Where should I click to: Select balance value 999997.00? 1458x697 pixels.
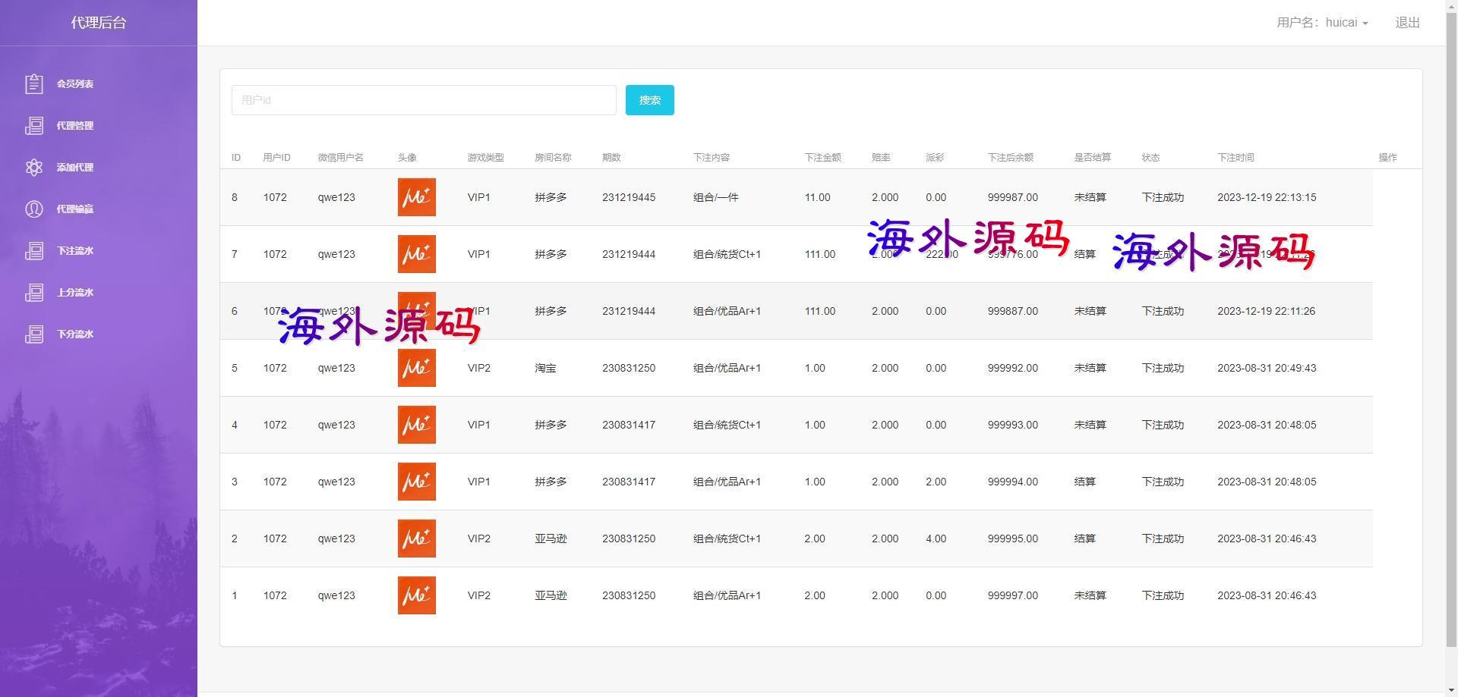pyautogui.click(x=1012, y=595)
